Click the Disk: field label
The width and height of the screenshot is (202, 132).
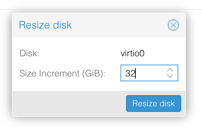[29, 53]
